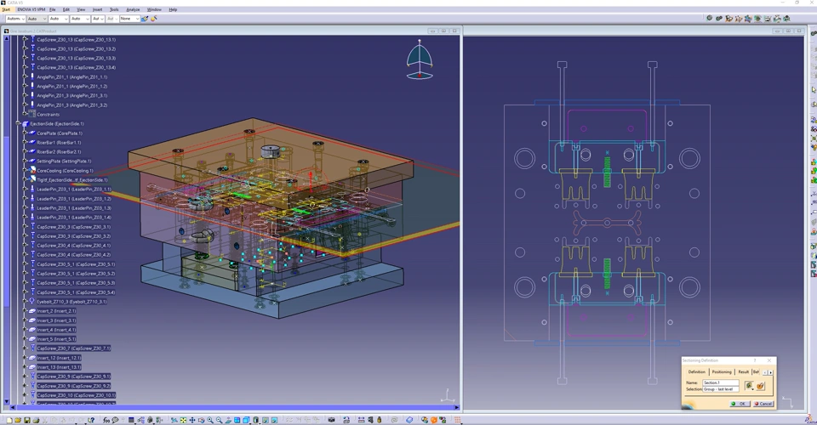The image size is (817, 425).
Task: Click the Shading view mode icon
Action: (256, 420)
